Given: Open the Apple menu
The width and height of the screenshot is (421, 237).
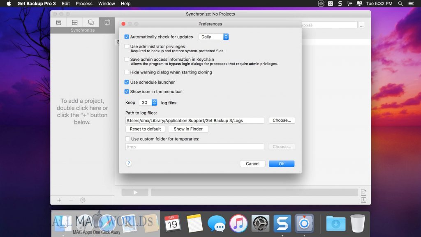Looking at the screenshot, I should point(9,3).
